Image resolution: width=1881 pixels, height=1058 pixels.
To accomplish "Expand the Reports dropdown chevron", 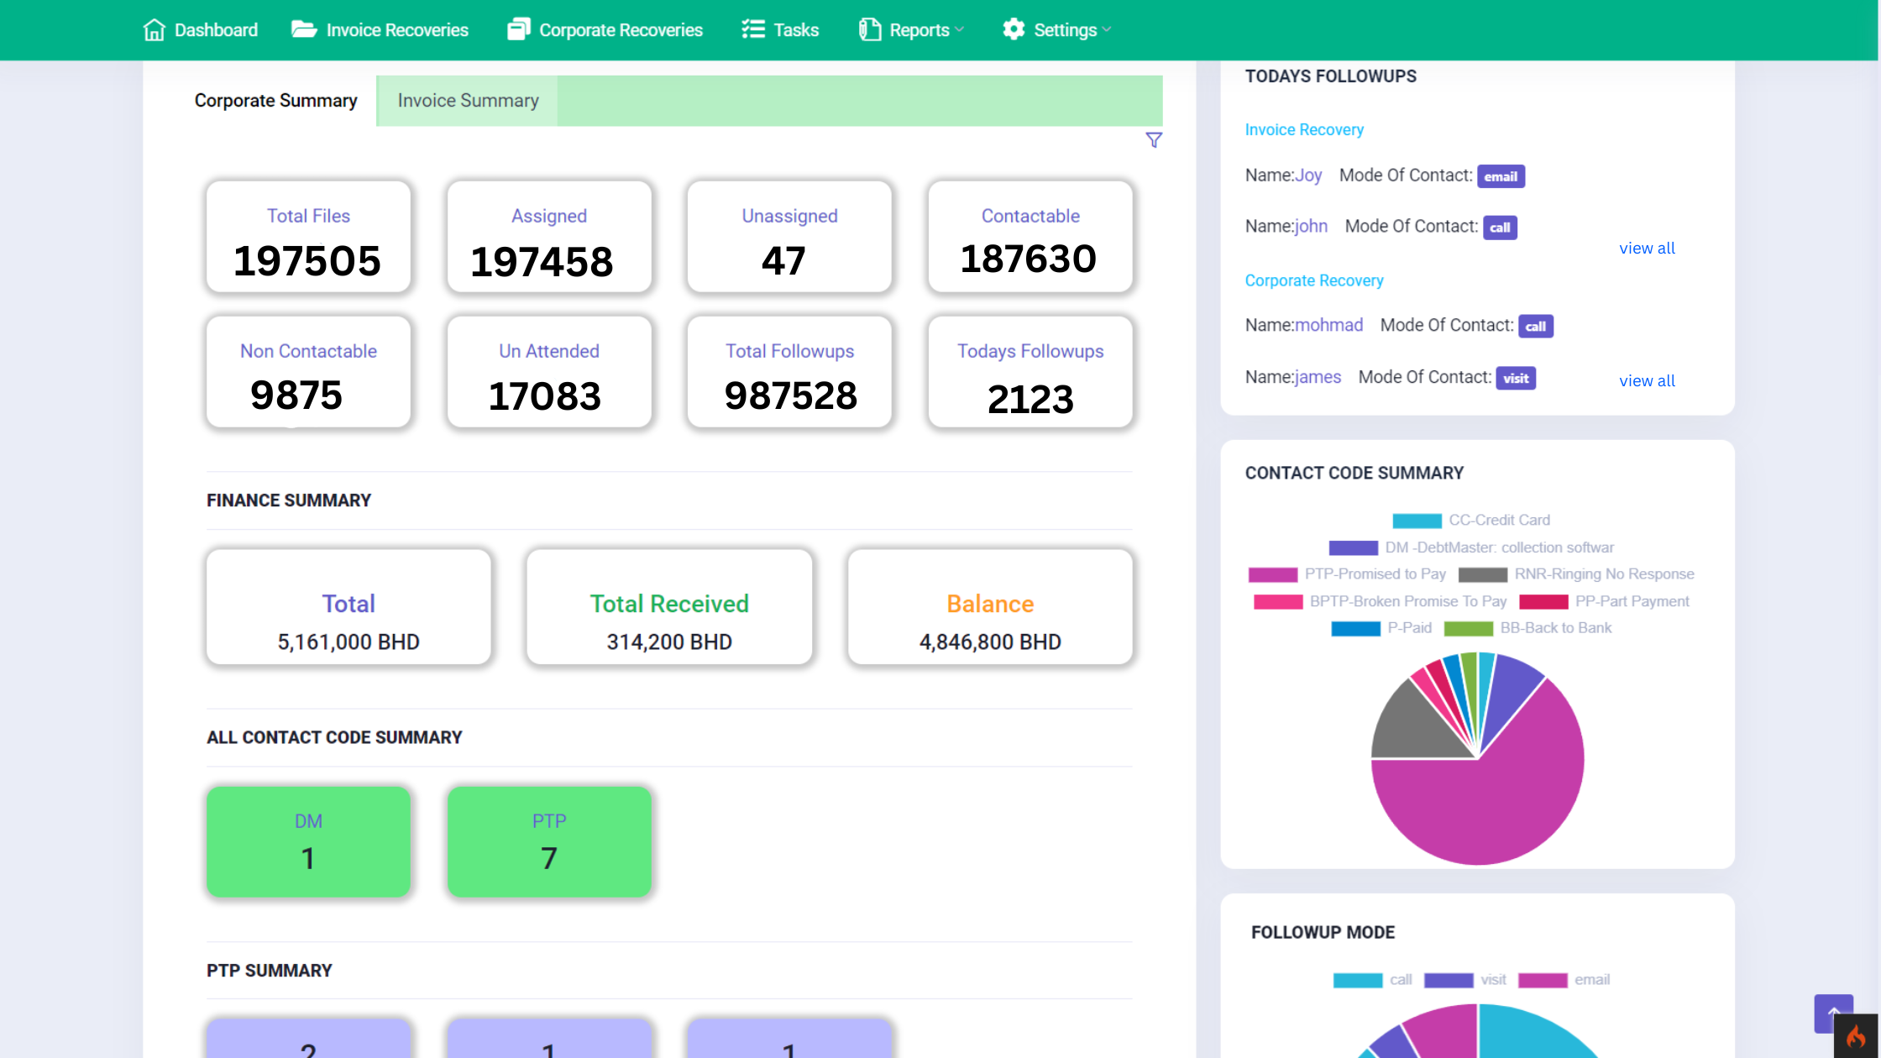I will click(x=960, y=30).
